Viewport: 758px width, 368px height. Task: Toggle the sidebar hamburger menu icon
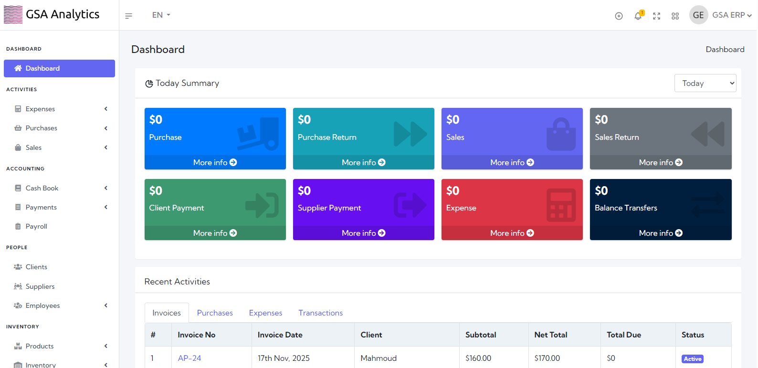coord(128,16)
